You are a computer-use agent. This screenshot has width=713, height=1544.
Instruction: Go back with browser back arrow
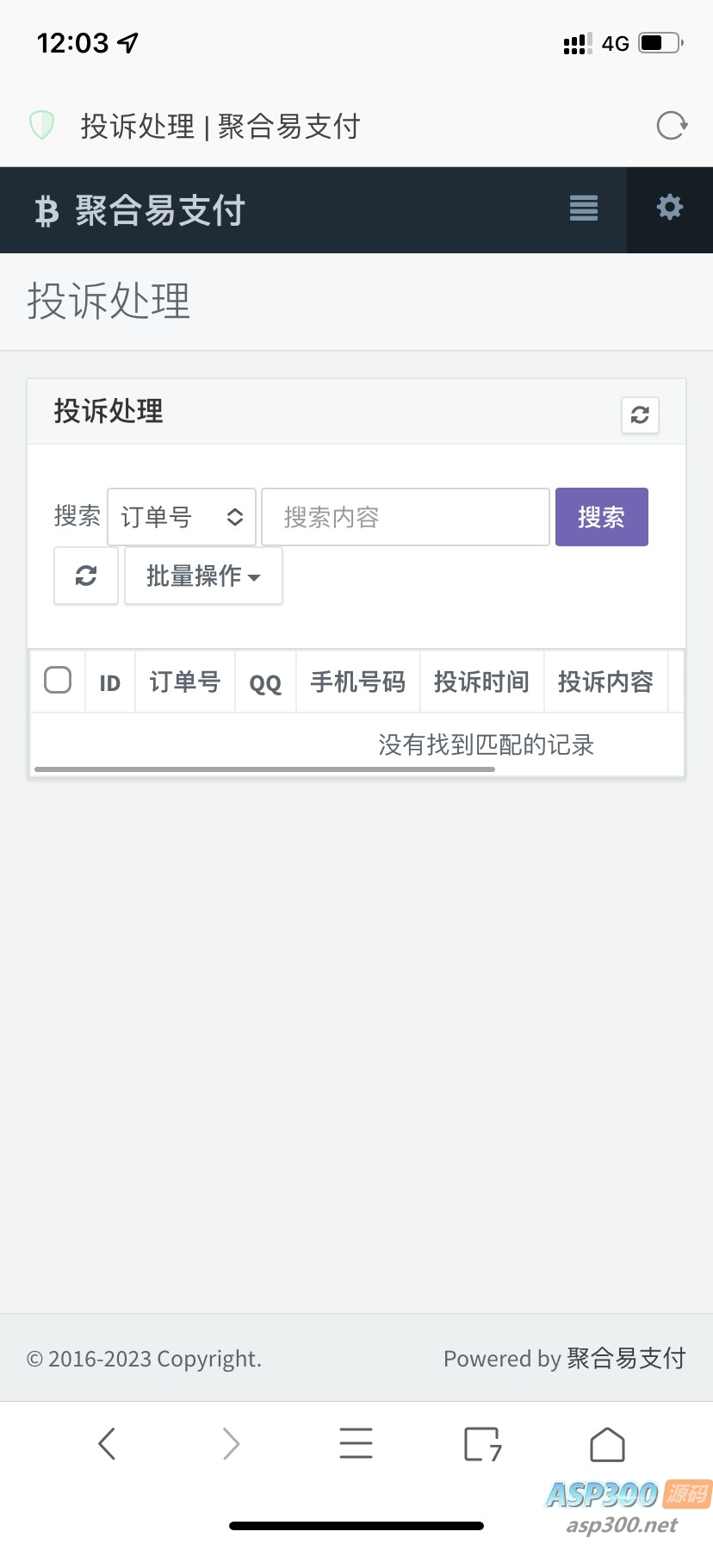pyautogui.click(x=107, y=1443)
